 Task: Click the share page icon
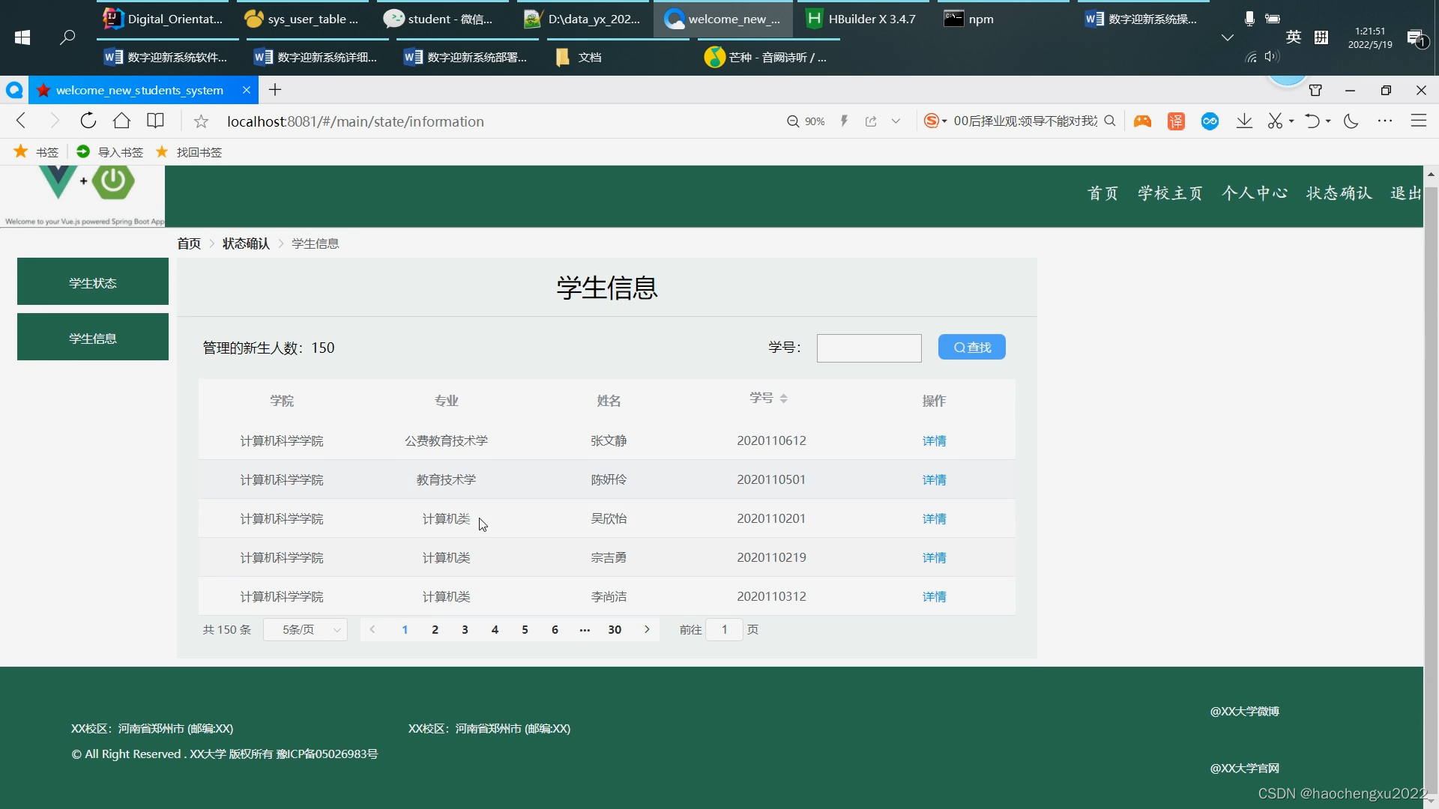pos(871,121)
